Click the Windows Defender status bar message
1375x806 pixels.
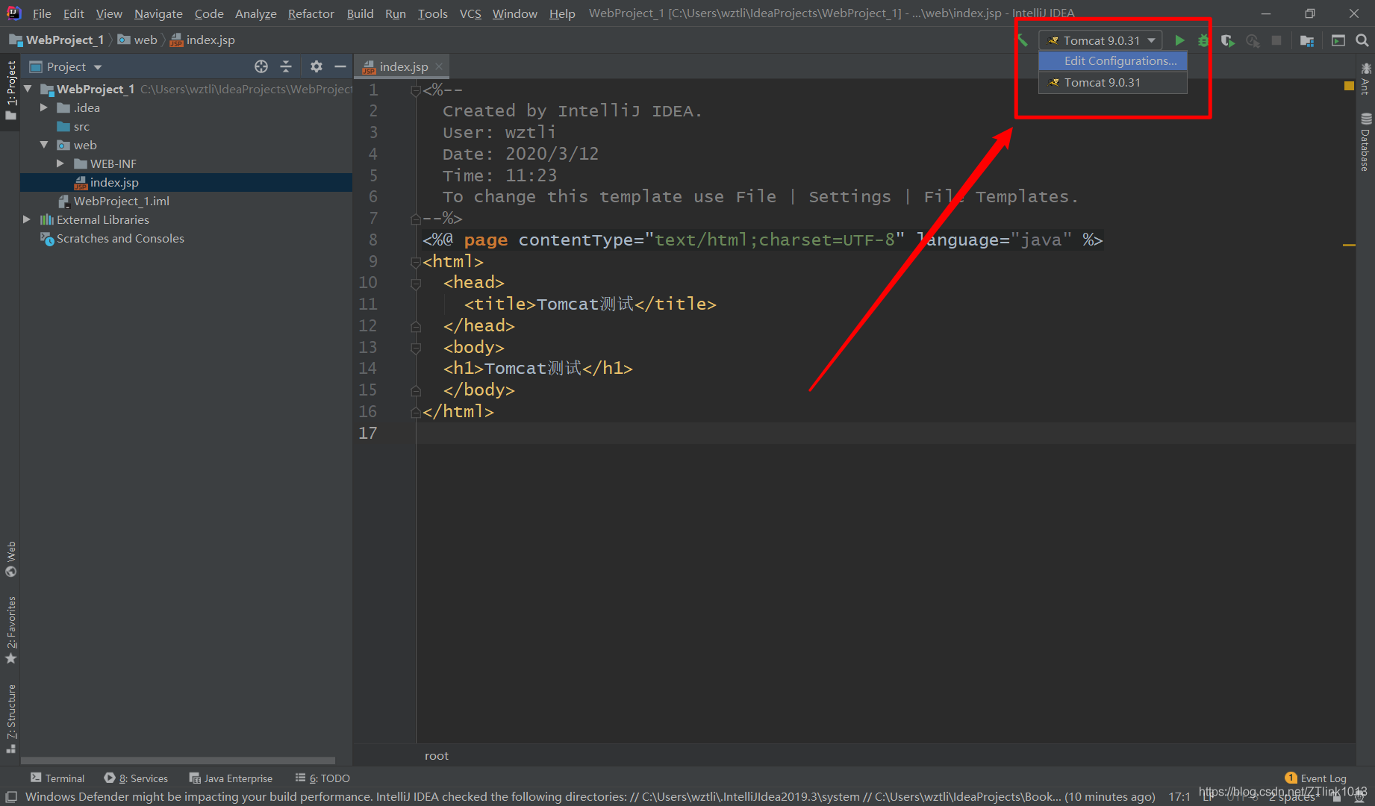[590, 797]
